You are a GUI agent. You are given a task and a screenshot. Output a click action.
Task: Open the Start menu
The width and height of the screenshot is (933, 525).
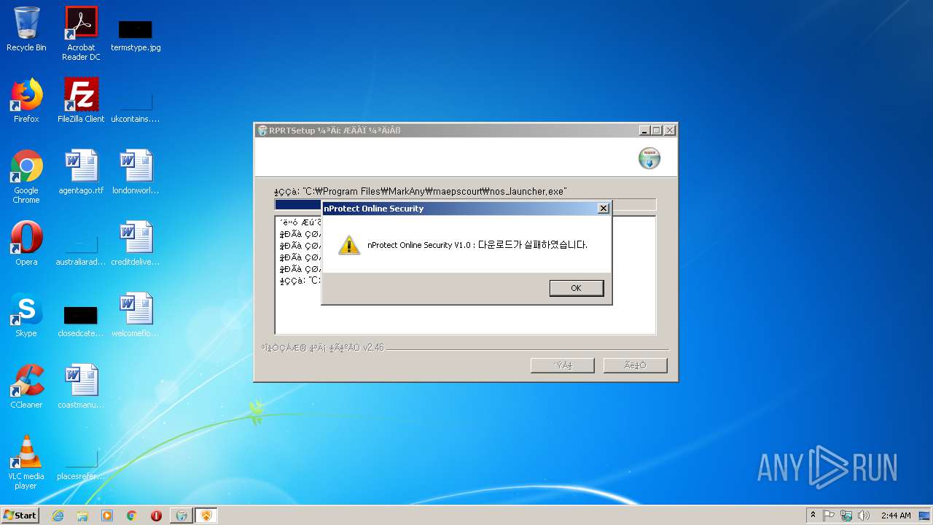(x=20, y=516)
